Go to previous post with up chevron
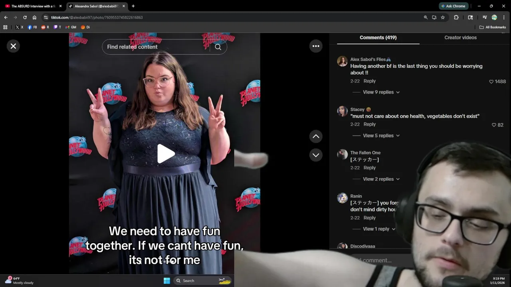 [316, 136]
